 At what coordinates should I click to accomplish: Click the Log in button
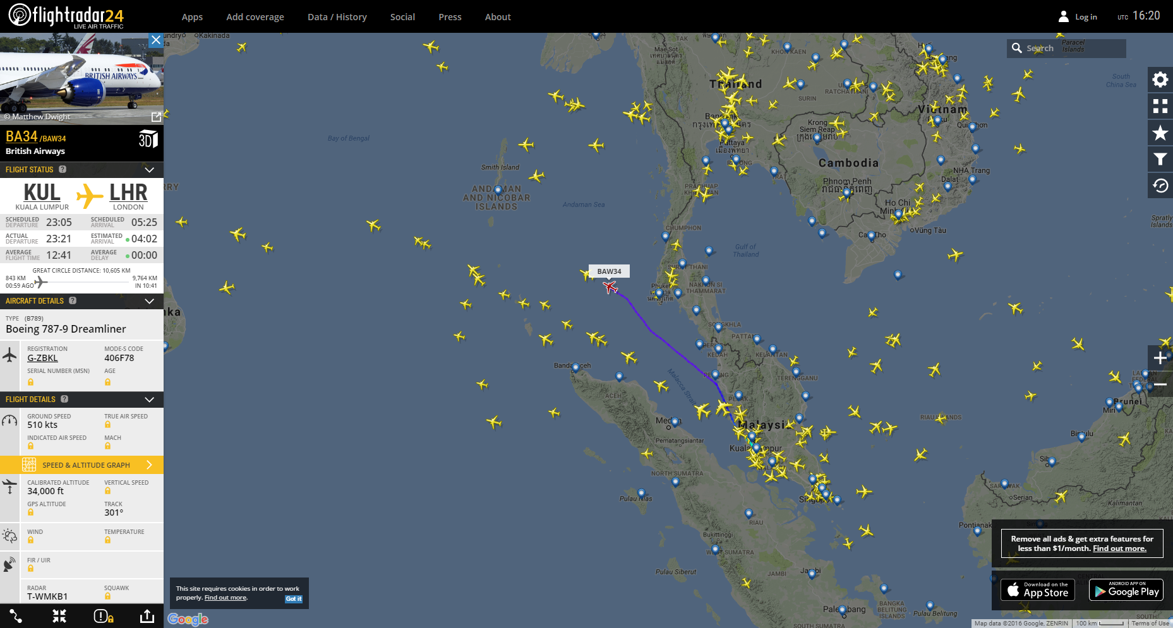point(1078,17)
